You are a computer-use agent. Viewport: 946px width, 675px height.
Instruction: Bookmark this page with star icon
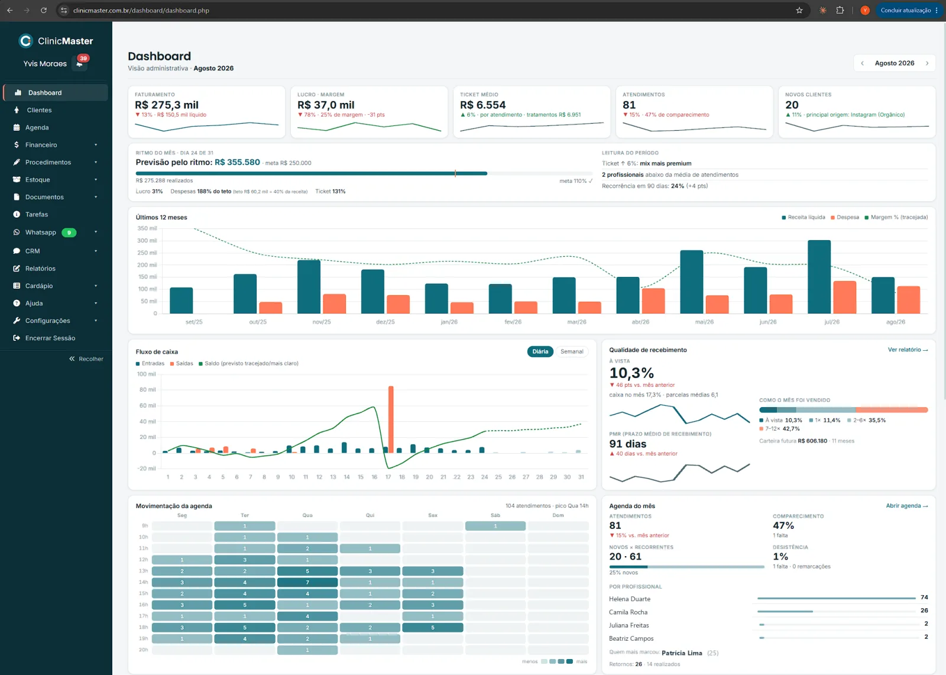click(799, 10)
